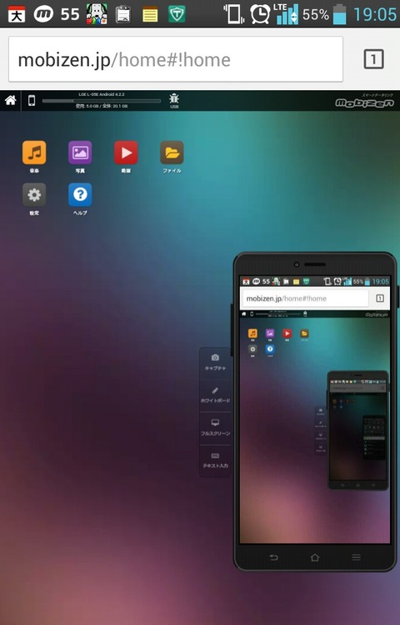
Task: Open the large red Video (動画) icon on main page
Action: tap(126, 152)
